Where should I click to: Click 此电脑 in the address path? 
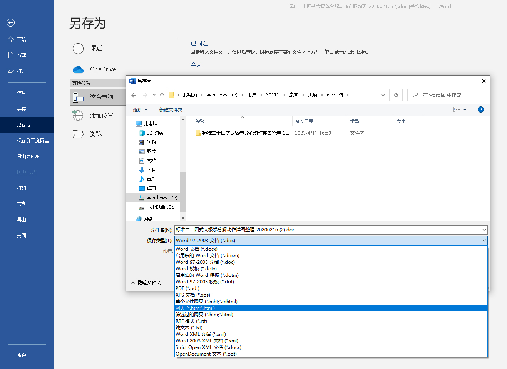pos(190,95)
